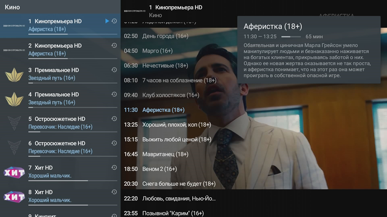Open the Кино category header
This screenshot has height=217, width=387.
coord(12,7)
